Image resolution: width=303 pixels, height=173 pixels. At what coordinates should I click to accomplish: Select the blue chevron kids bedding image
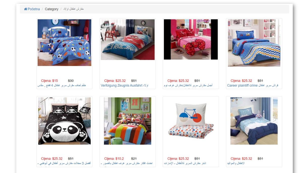(x=254, y=43)
